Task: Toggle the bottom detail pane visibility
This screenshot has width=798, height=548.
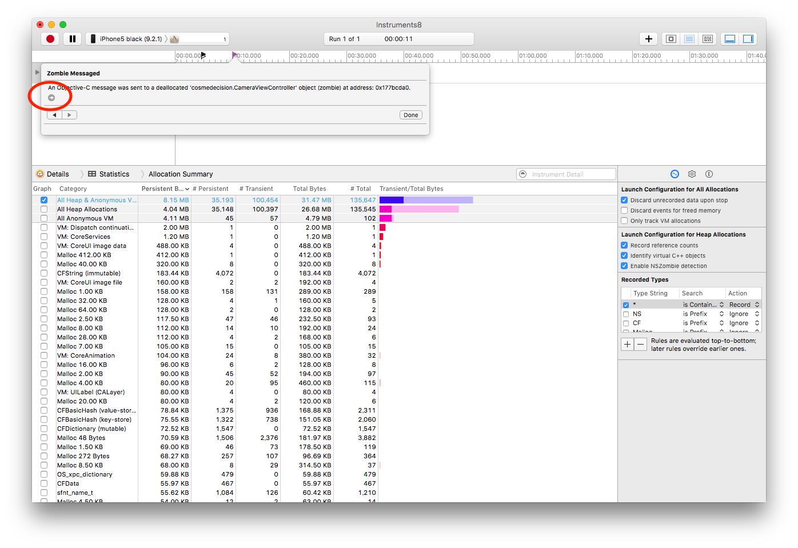Action: (730, 39)
